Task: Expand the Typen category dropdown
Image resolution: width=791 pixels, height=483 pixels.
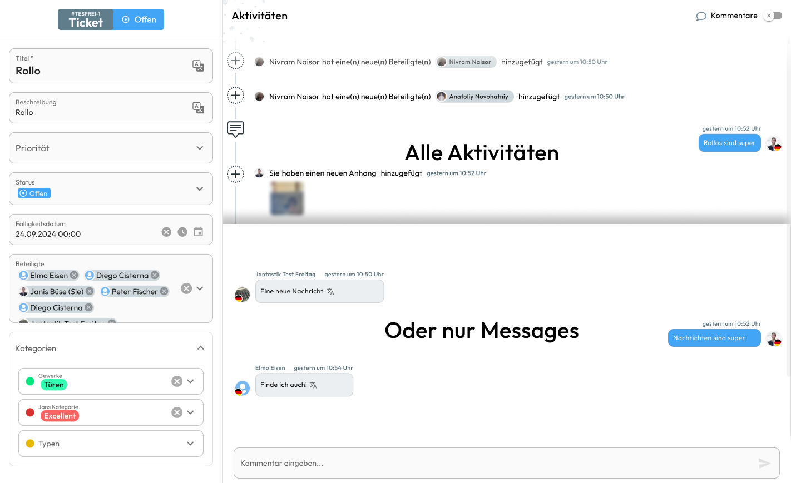Action: (190, 443)
